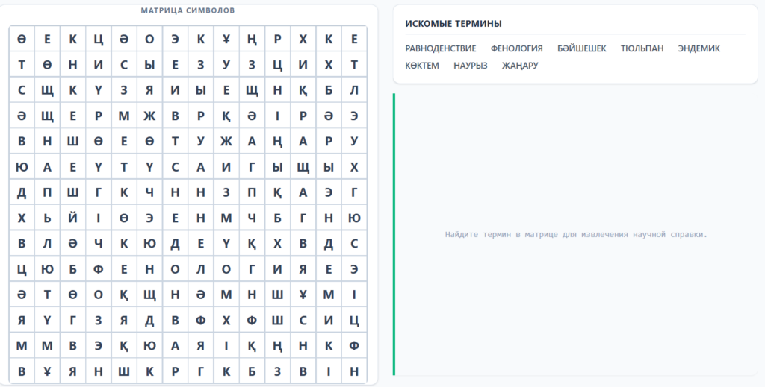Select the term РАВНОДЕНСТВИЕ in the word list
This screenshot has height=387, width=765.
440,48
